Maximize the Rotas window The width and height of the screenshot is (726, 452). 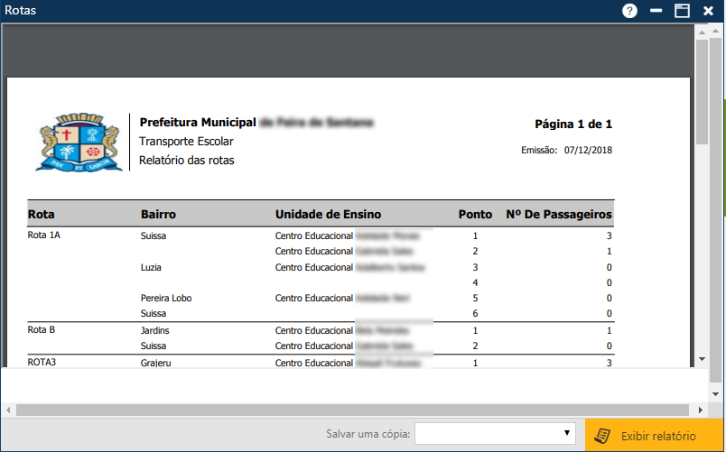(x=682, y=11)
